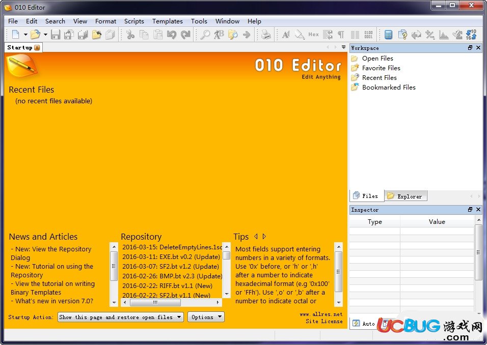Open 'New: View the Repository Dialog' link
Viewport: 487px width, 345px height.
51,253
